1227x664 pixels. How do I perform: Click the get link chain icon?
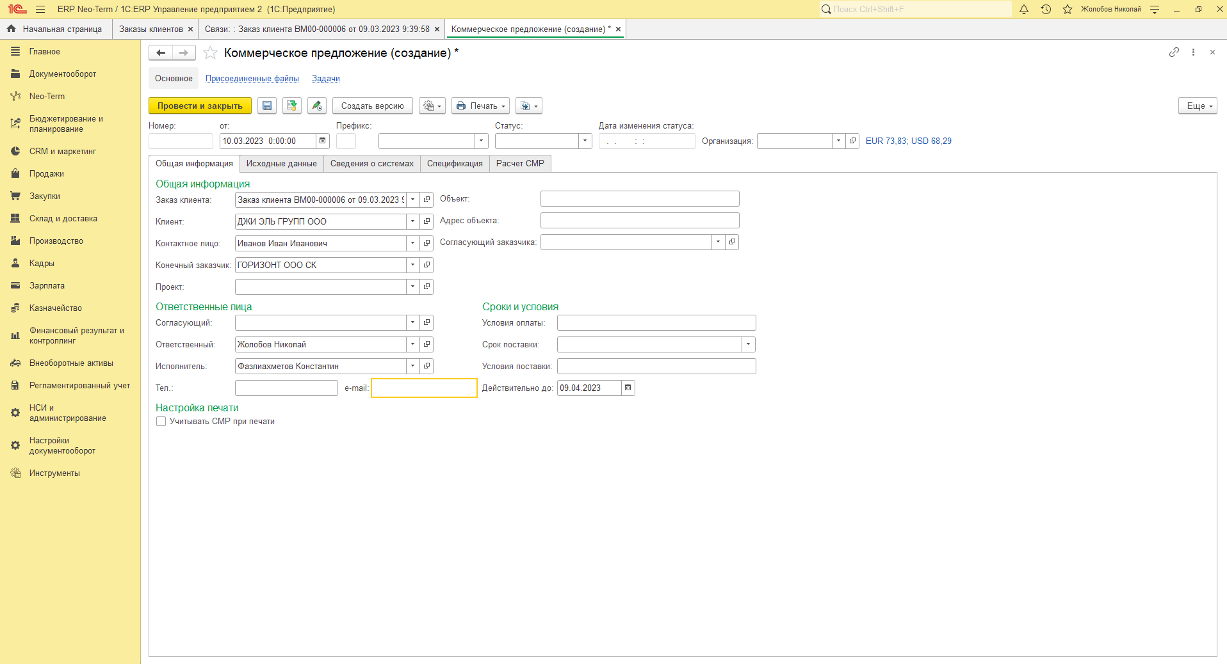[x=1174, y=52]
